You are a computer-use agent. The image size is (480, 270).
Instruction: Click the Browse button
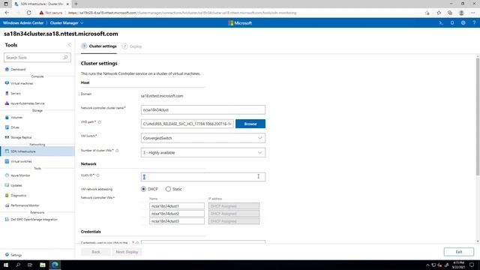pyautogui.click(x=250, y=124)
